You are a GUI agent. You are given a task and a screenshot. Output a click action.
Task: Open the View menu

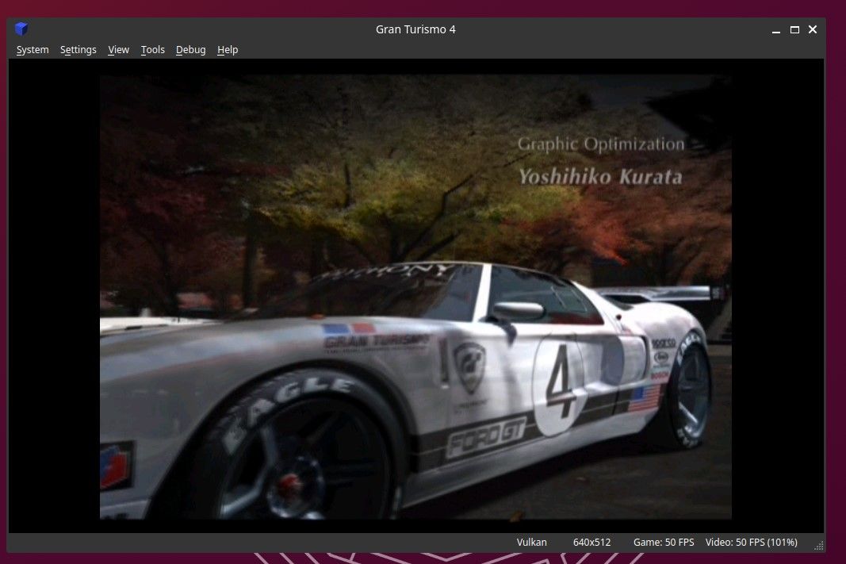pyautogui.click(x=118, y=50)
